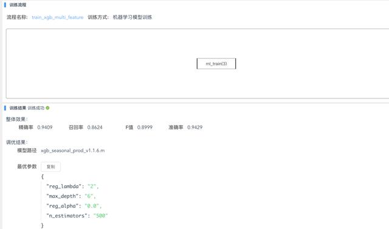This screenshot has height=229, width=389.
Task: Click the 调优结果 label
Action: [x=17, y=142]
